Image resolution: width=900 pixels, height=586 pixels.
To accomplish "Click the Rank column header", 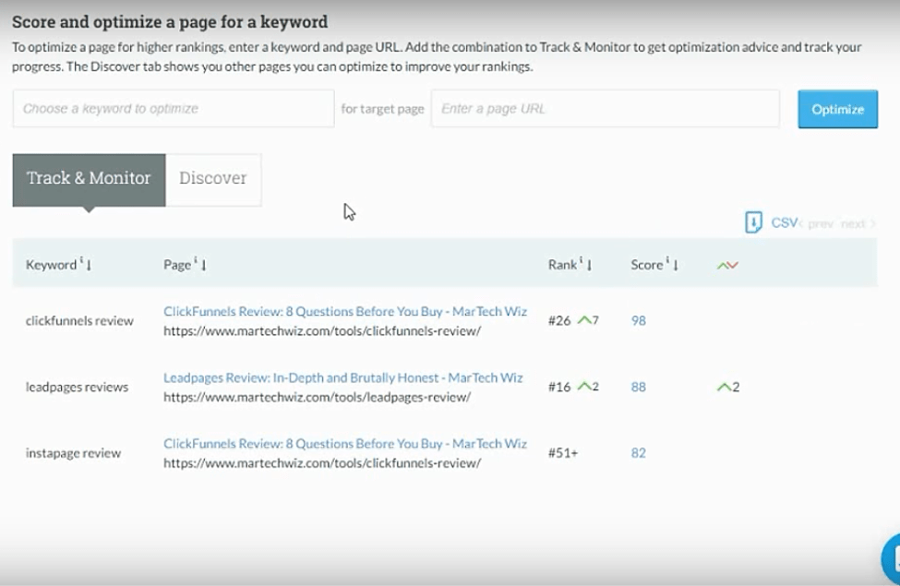I will 562,265.
